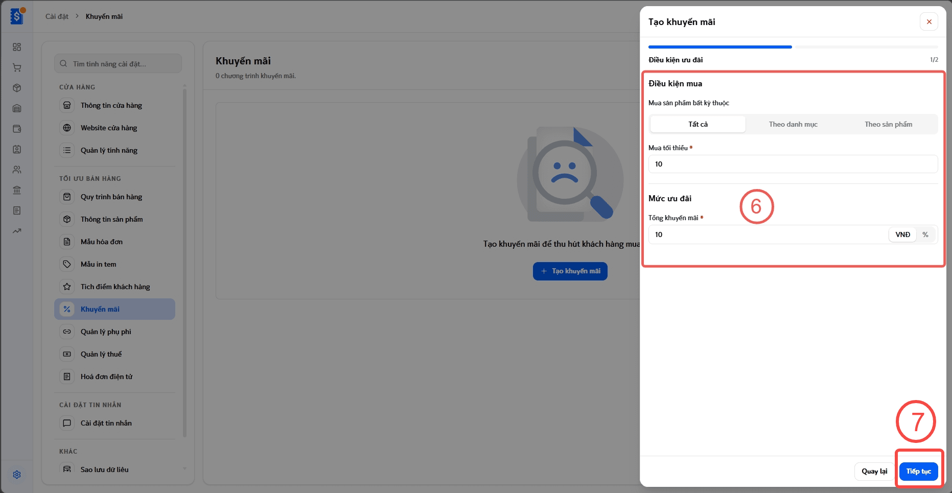Viewport: 952px width, 493px height.
Task: Click the Tìm tính năng cài đặt search box
Action: click(x=118, y=64)
